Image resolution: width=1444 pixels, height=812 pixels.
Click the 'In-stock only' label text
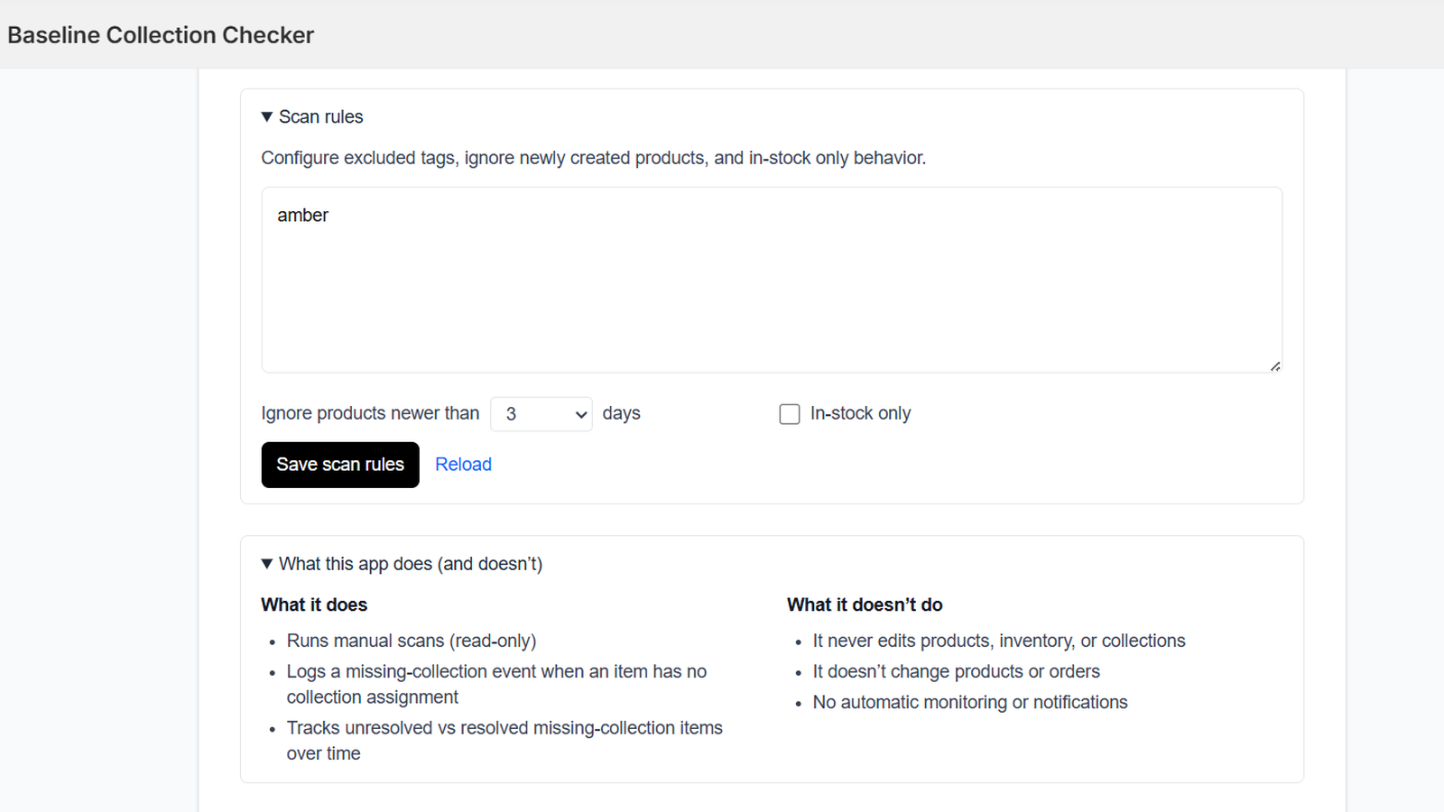tap(860, 413)
